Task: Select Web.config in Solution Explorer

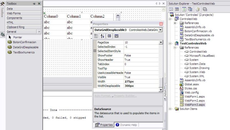Action: (191, 92)
